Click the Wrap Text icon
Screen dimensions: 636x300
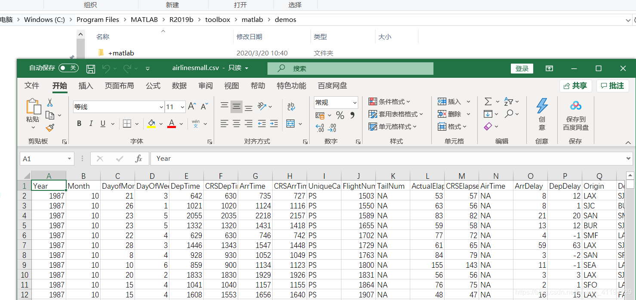click(291, 107)
